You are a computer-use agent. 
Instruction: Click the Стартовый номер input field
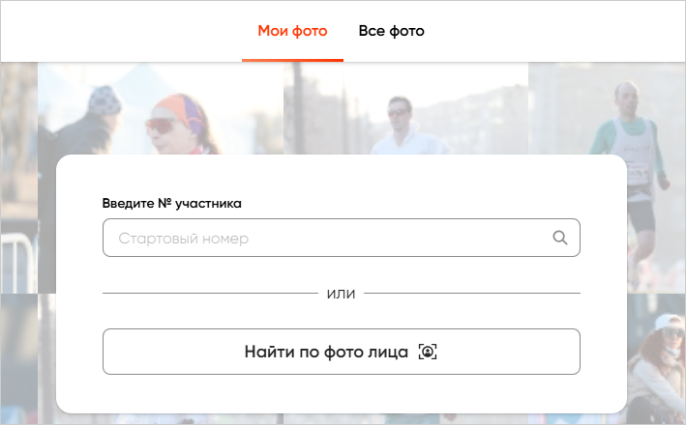point(342,238)
